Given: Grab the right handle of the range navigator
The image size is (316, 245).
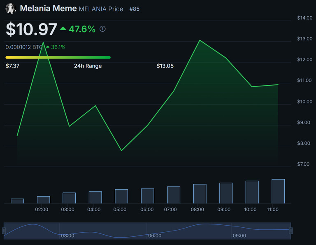Looking at the screenshot, I should 291,231.
